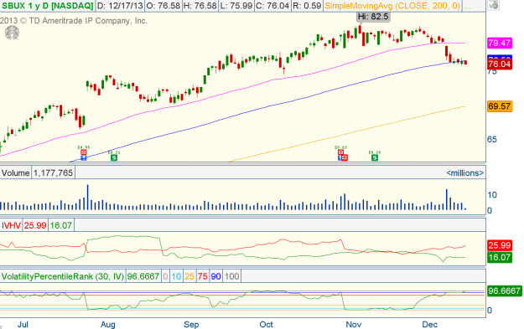The height and width of the screenshot is (329, 524).
Task: Click the 10 volume axis label
Action: coord(492,194)
